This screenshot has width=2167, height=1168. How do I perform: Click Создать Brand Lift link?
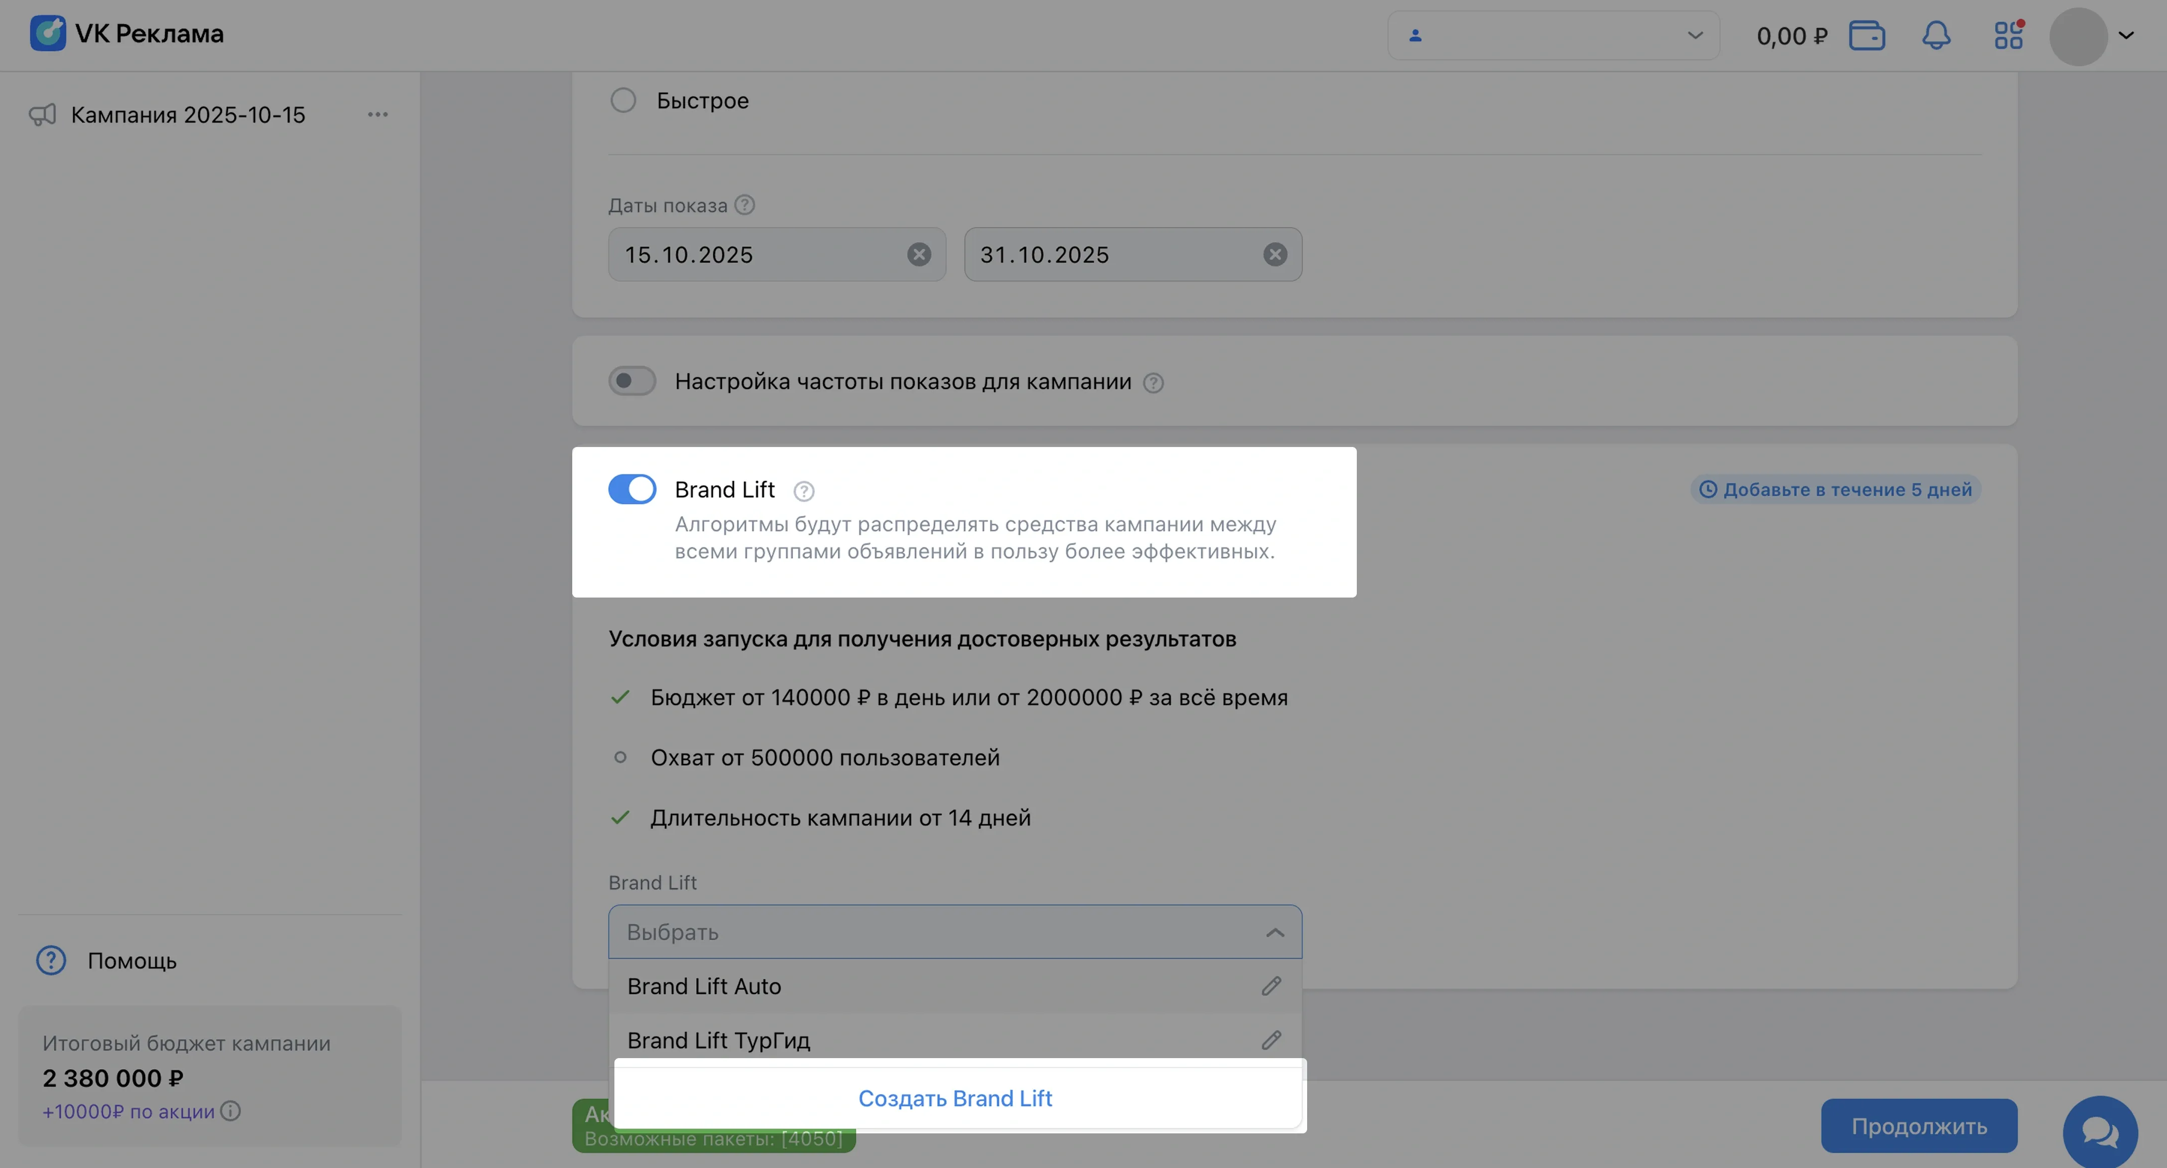pos(955,1098)
